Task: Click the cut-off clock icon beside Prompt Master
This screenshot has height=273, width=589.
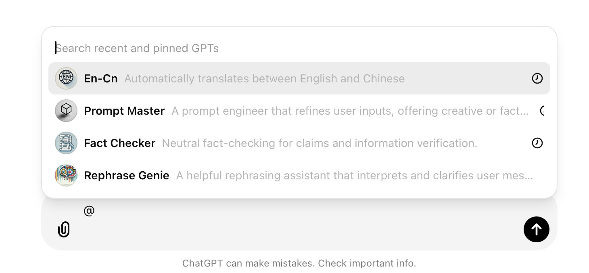Action: tap(542, 111)
